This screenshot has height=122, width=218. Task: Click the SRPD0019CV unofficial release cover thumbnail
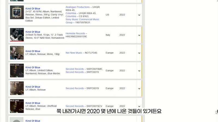(x=17, y=106)
